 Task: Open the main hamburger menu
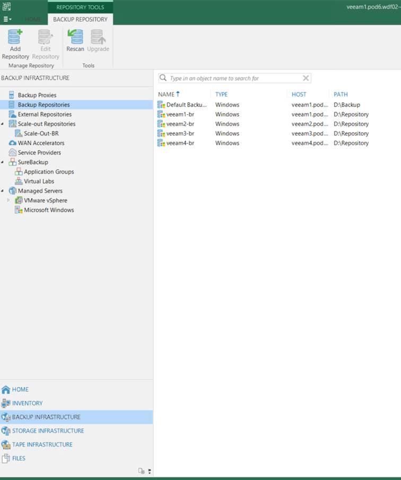(x=7, y=19)
